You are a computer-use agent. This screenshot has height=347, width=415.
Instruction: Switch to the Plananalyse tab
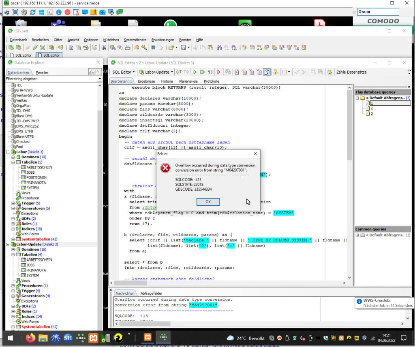188,81
